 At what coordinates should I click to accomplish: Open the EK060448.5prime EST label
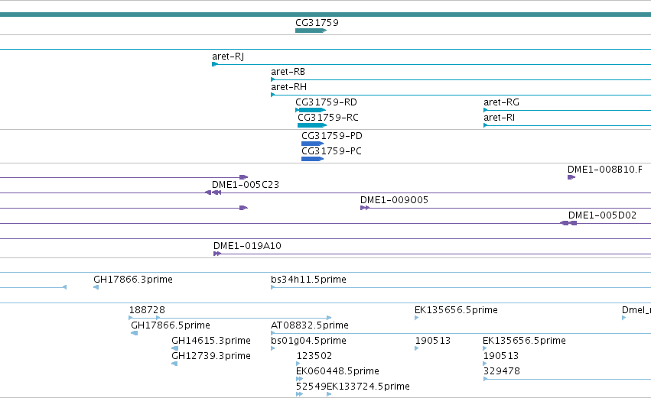337,371
